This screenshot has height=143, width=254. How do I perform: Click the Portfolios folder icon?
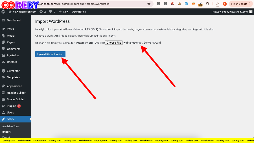3,55
